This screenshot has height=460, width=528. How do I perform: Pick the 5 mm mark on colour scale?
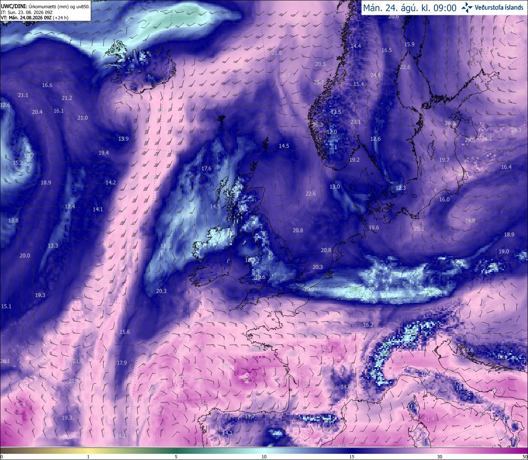176,457
